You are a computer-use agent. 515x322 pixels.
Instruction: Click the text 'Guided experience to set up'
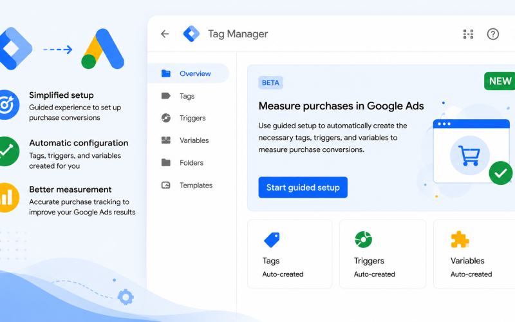click(x=75, y=108)
